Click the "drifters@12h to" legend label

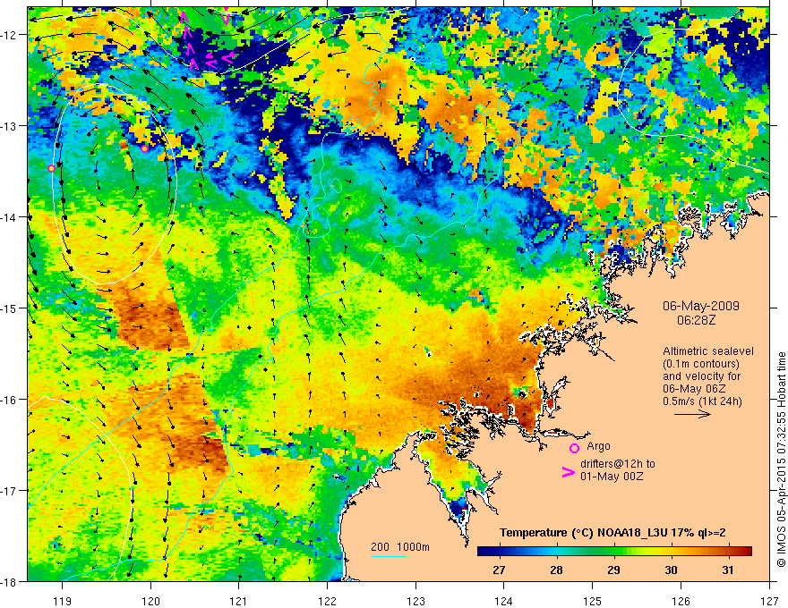[618, 463]
